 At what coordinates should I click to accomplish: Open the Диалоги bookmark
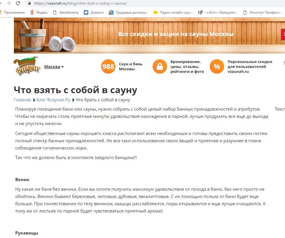pos(94,12)
